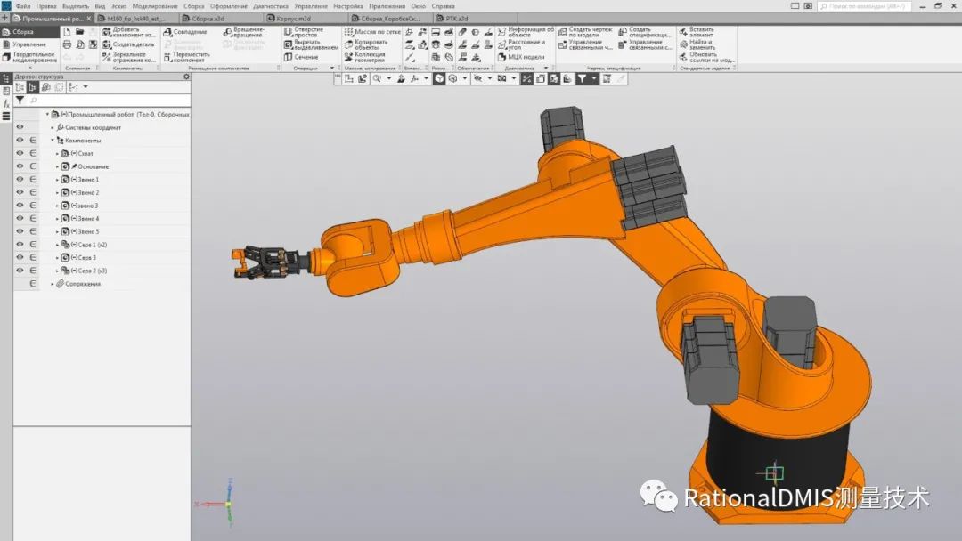Hide the Схват component

pos(20,152)
